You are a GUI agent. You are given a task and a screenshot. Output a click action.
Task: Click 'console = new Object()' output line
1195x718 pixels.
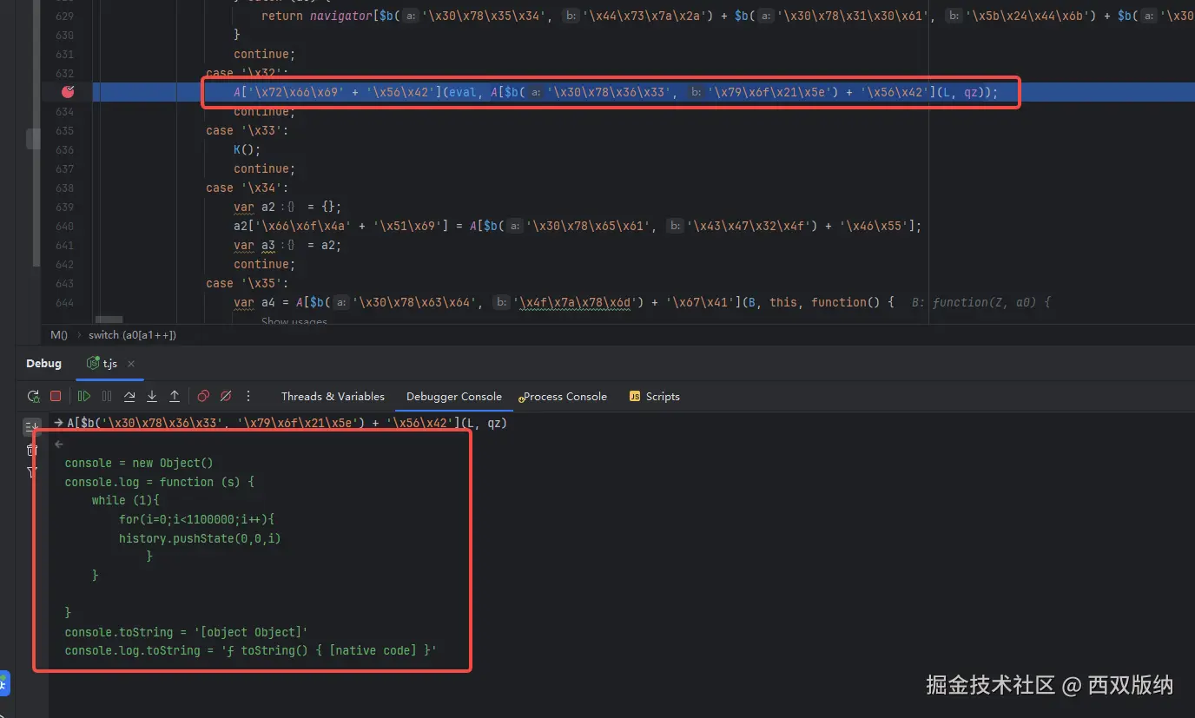point(139,463)
